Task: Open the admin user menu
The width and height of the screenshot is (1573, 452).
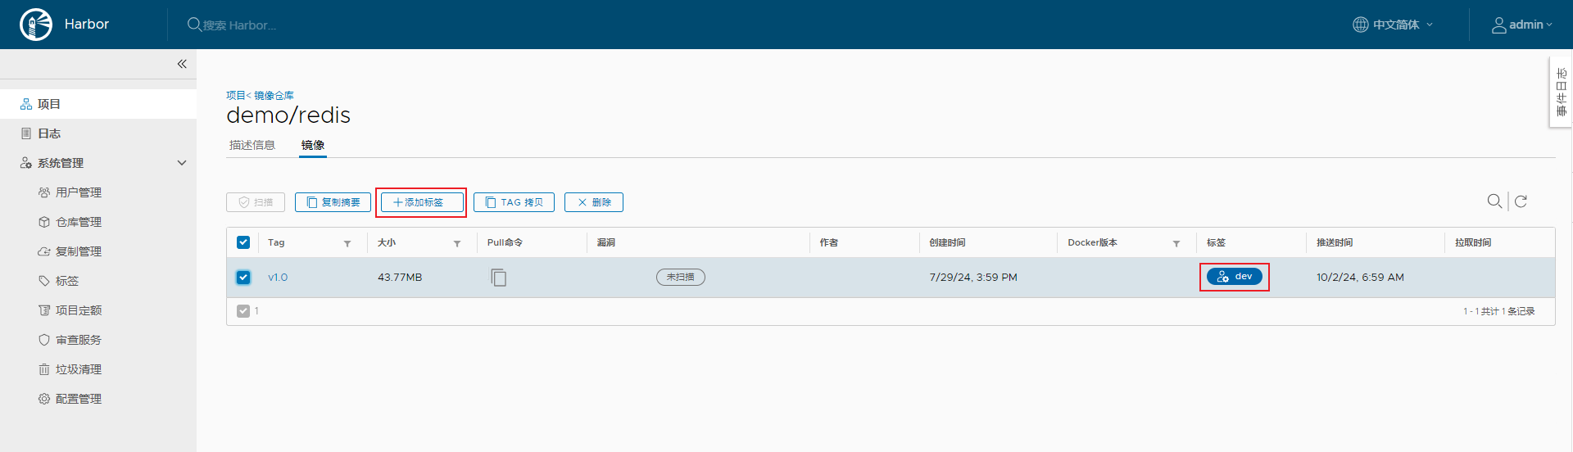Action: (x=1521, y=25)
